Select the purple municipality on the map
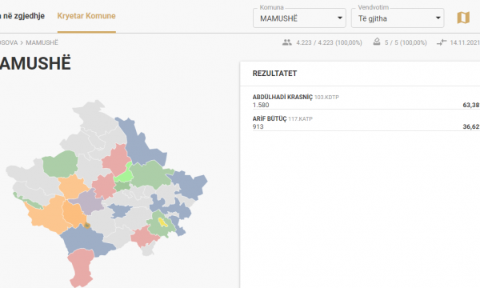This screenshot has height=288, width=480. 87,202
